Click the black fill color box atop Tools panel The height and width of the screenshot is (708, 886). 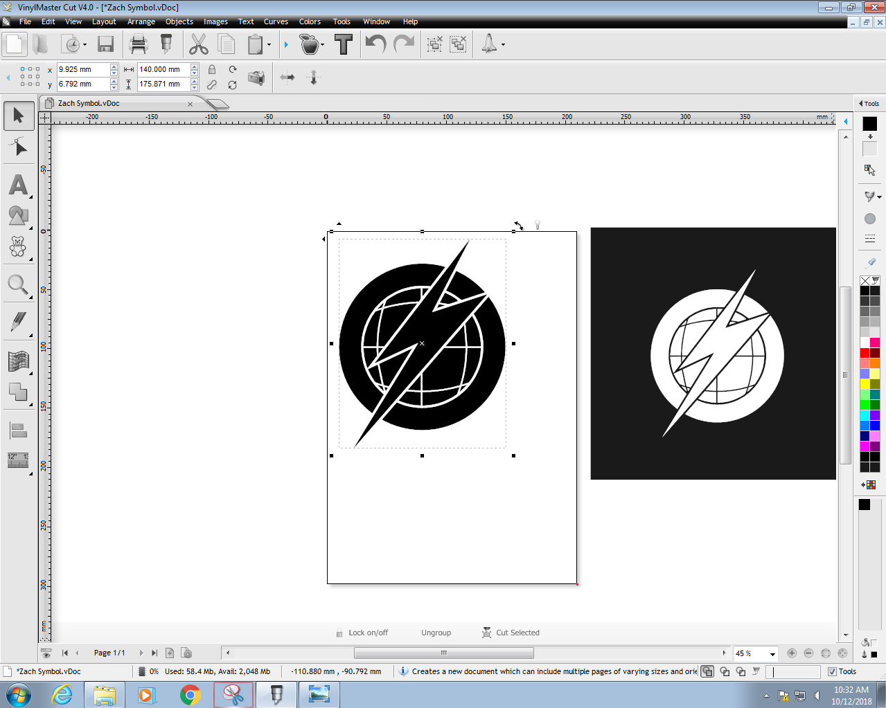[x=869, y=124]
